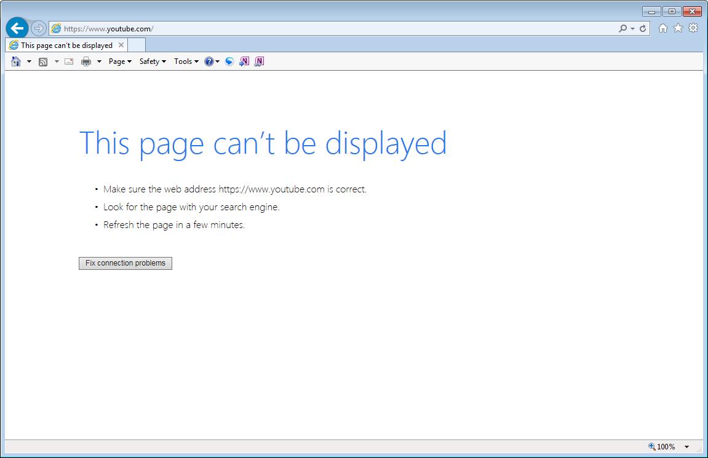708x458 pixels.
Task: Open the Safety menu
Action: (x=153, y=61)
